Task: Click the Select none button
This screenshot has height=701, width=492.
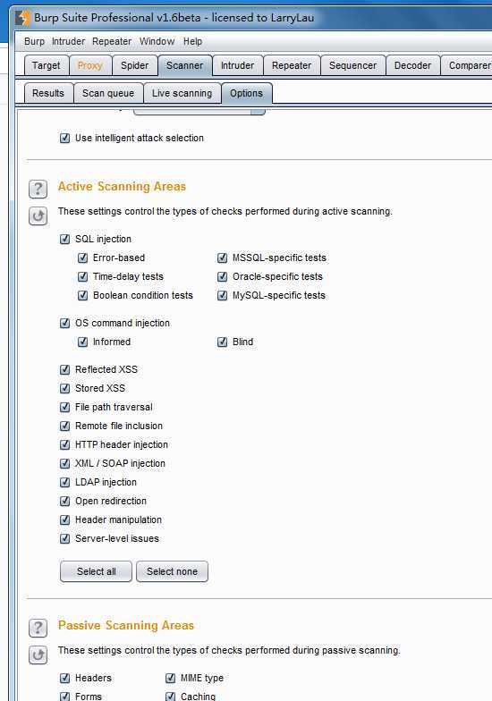Action: tap(172, 571)
